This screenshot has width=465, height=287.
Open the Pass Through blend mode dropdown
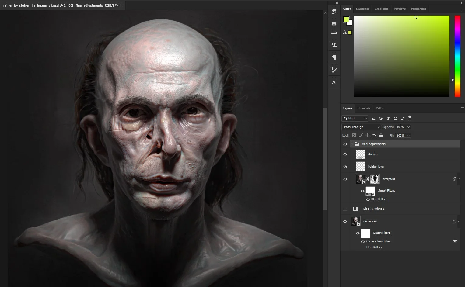(378, 127)
